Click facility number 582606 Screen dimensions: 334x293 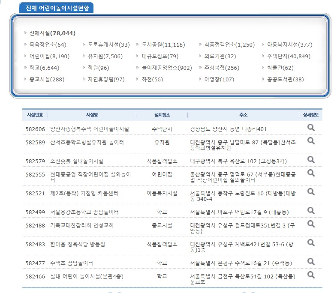pos(35,129)
